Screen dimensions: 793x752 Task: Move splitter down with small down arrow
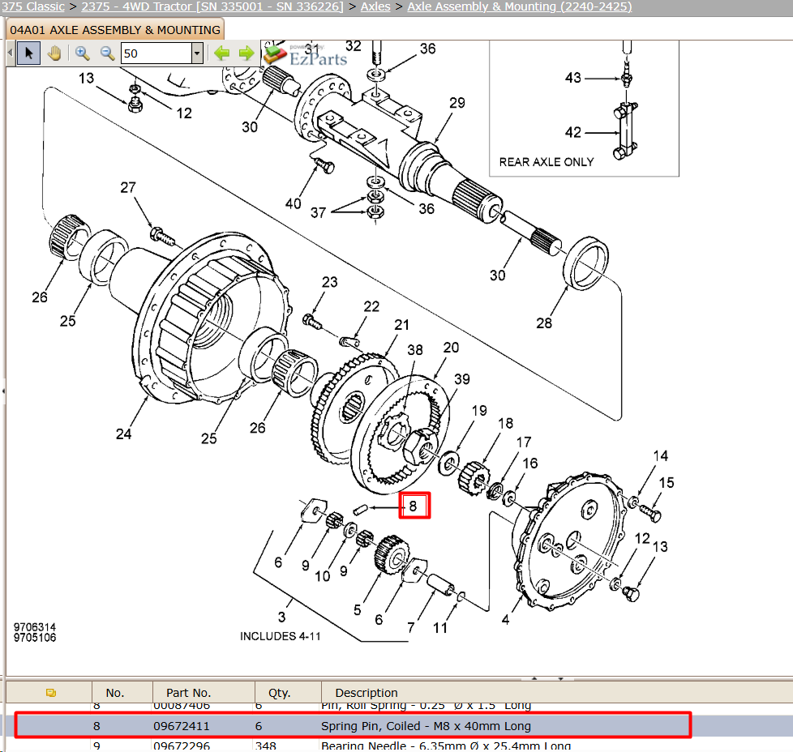pos(560,678)
